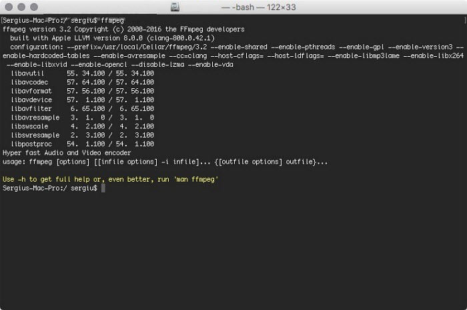Click the '--enable-shared' flag text
The image size is (467, 310).
pyautogui.click(x=239, y=47)
